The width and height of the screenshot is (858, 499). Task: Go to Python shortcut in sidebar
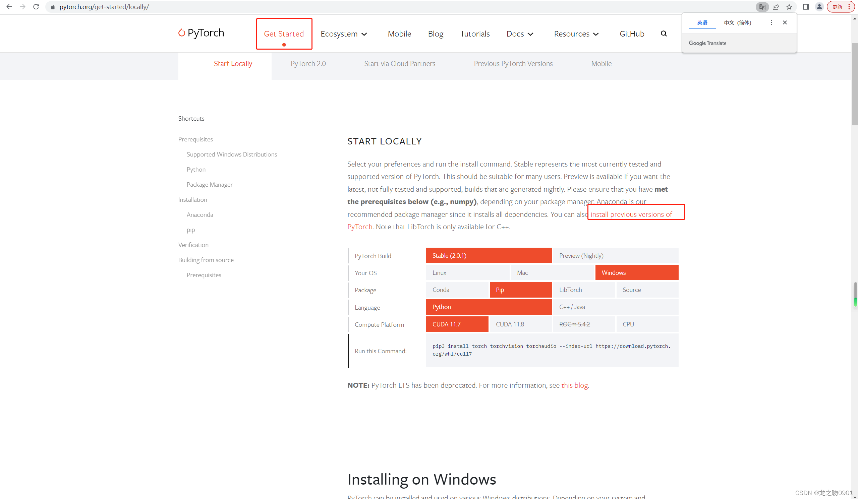(x=196, y=169)
